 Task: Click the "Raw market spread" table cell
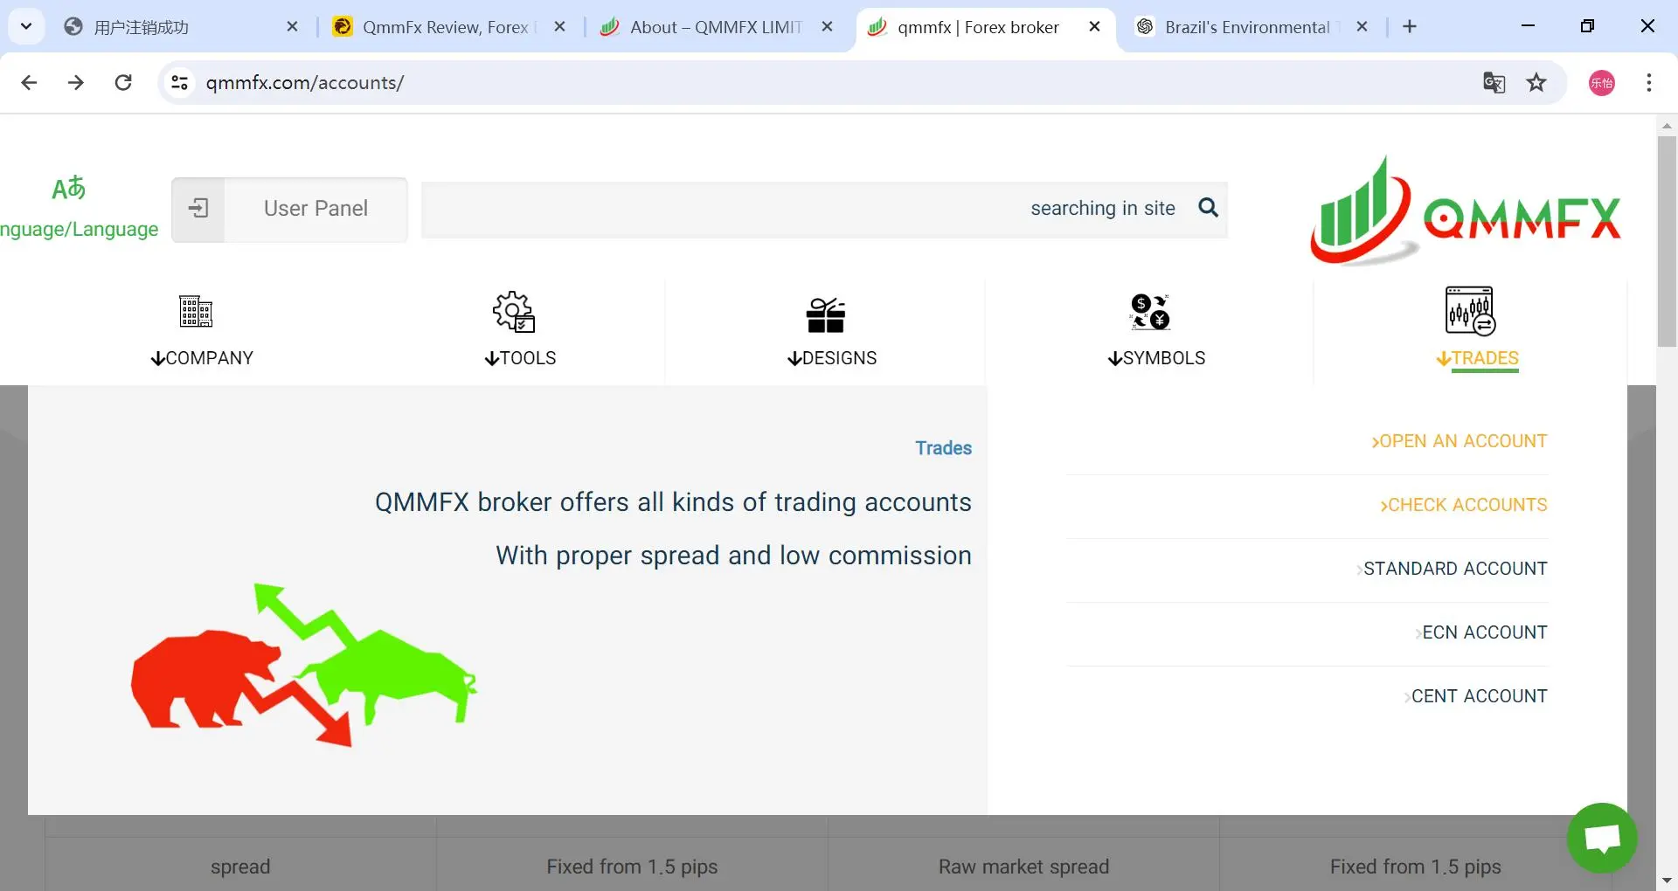click(x=1023, y=867)
